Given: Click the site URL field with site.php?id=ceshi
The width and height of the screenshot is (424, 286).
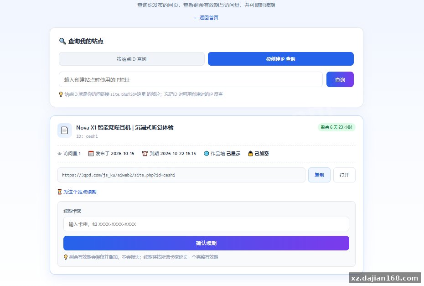Looking at the screenshot, I should pos(181,175).
